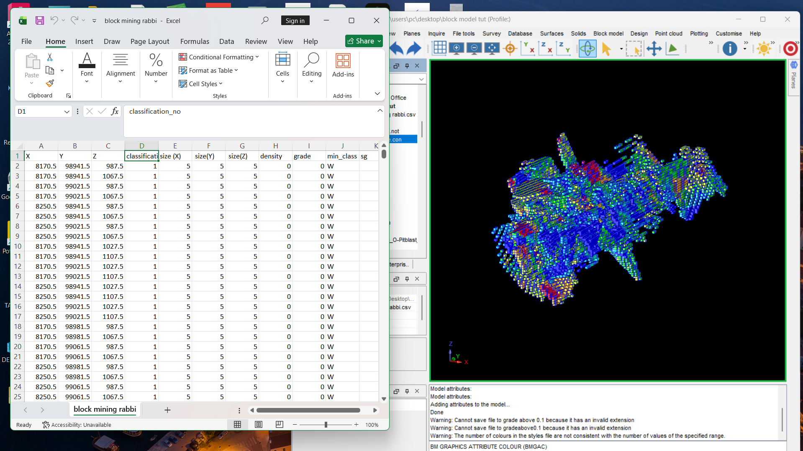Click Surpac redo forward arrow icon

(x=414, y=49)
